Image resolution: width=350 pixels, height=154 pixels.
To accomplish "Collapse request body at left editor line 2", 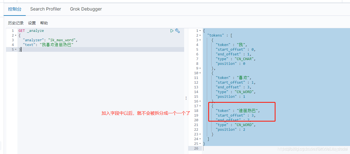I will [x=16, y=35].
